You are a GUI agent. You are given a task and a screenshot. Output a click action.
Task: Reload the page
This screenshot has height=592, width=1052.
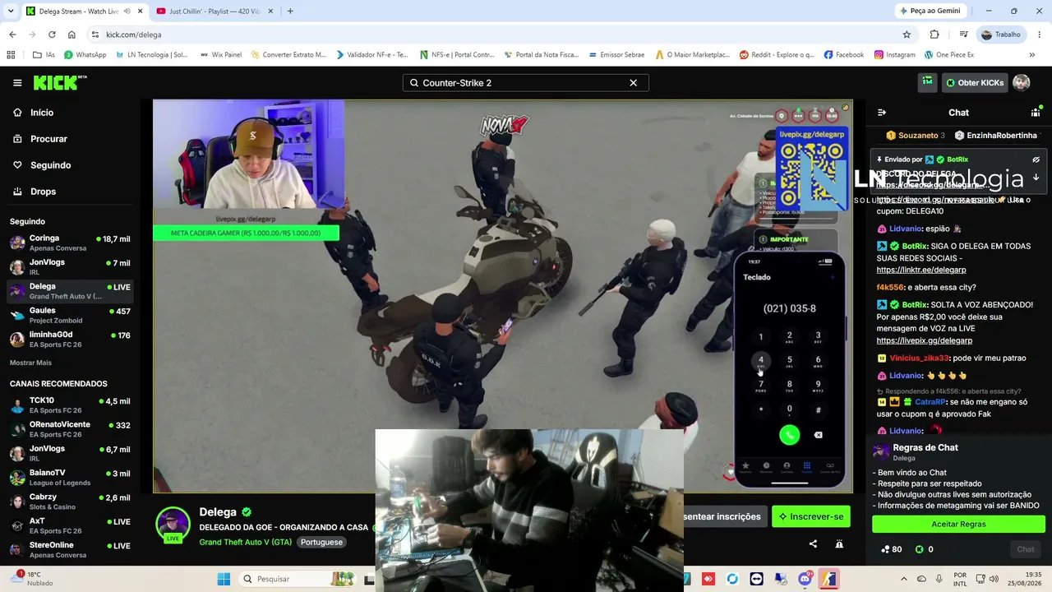[52, 35]
